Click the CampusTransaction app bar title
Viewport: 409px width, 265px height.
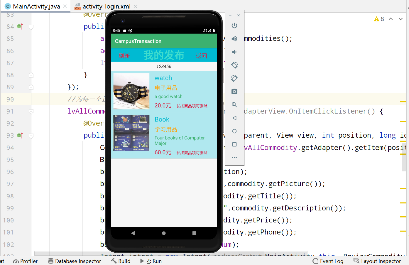pyautogui.click(x=138, y=41)
